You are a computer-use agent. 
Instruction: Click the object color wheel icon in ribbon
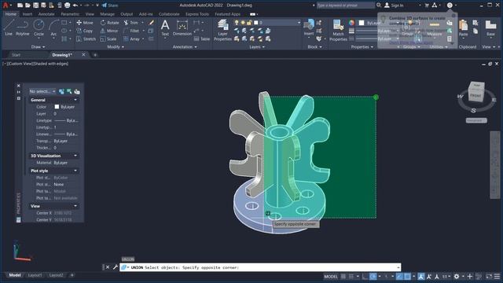pos(352,23)
